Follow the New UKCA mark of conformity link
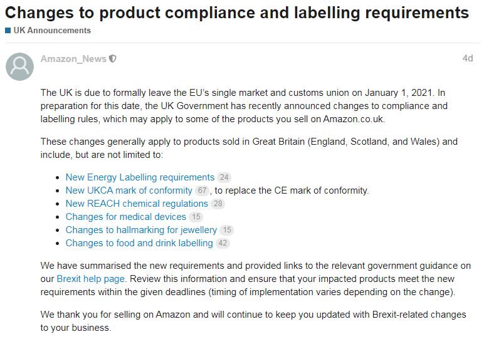 point(129,190)
